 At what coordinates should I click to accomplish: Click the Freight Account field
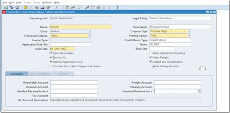click(x=177, y=82)
